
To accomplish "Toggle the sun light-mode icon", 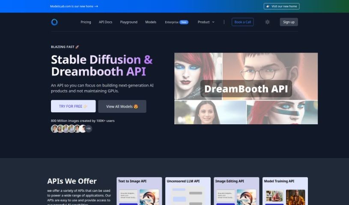I will click(267, 22).
